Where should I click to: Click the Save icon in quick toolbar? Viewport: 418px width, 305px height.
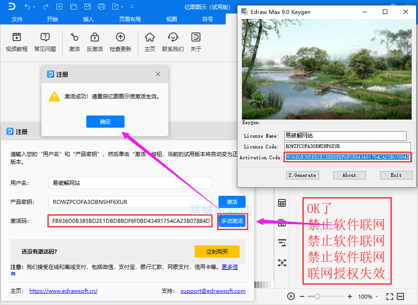(x=87, y=6)
